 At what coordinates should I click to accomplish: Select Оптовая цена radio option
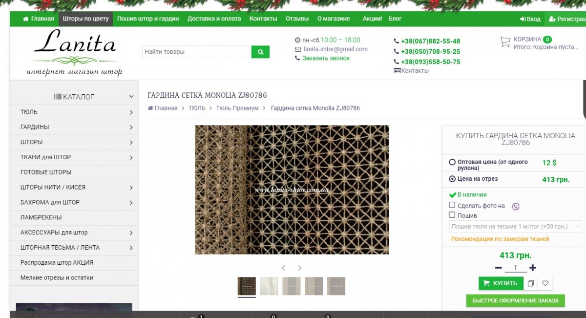[x=452, y=162]
